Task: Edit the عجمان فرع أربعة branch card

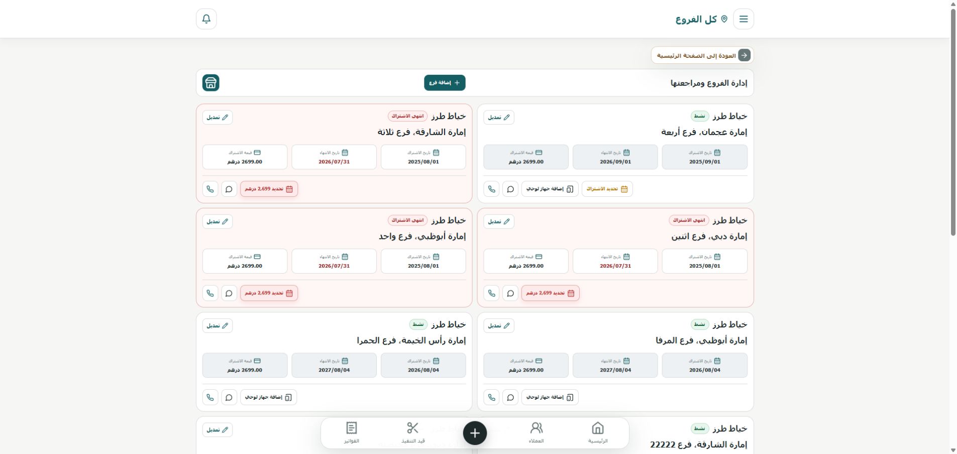Action: [499, 118]
